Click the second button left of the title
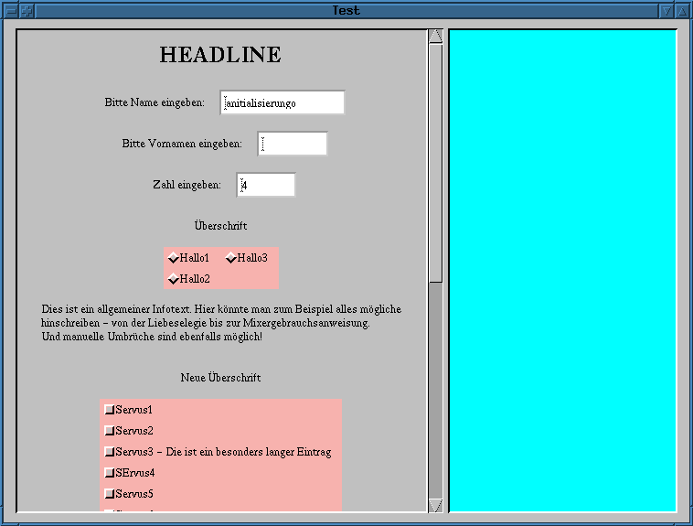The height and width of the screenshot is (526, 693). click(x=27, y=11)
